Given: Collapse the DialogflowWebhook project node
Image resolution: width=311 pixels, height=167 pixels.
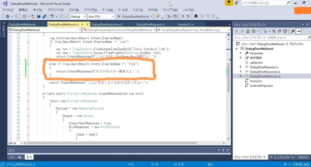Looking at the screenshot, I should pyautogui.click(x=236, y=49).
